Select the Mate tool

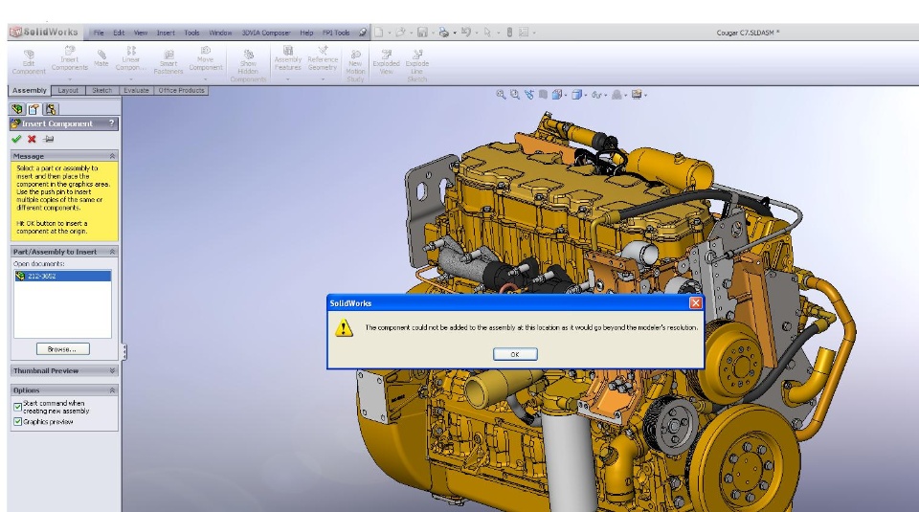[101, 58]
